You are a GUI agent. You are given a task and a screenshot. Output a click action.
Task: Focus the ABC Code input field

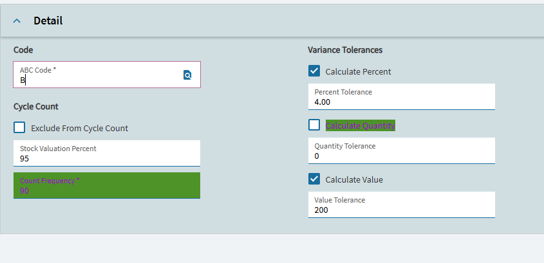click(x=97, y=80)
